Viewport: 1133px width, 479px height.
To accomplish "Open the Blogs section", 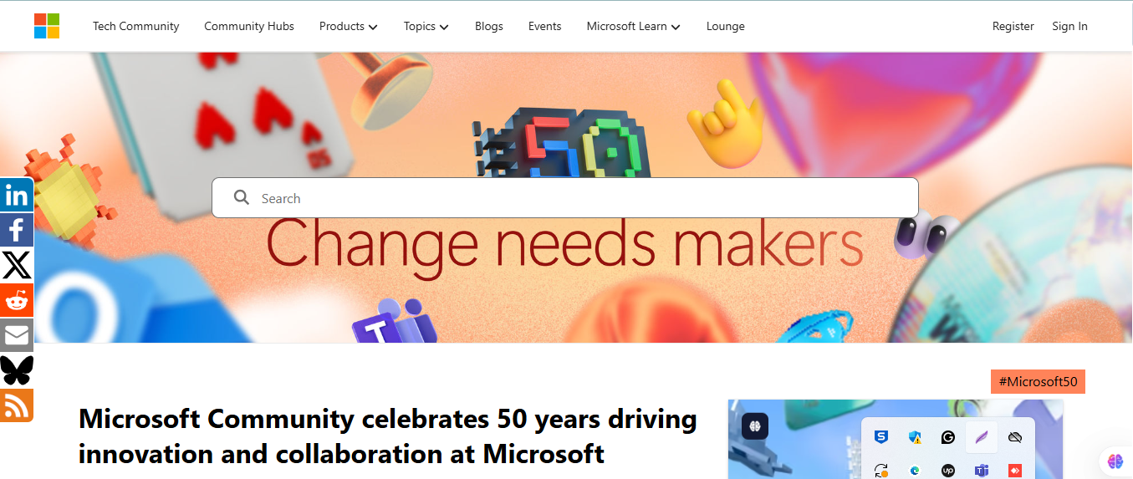I will click(x=489, y=26).
